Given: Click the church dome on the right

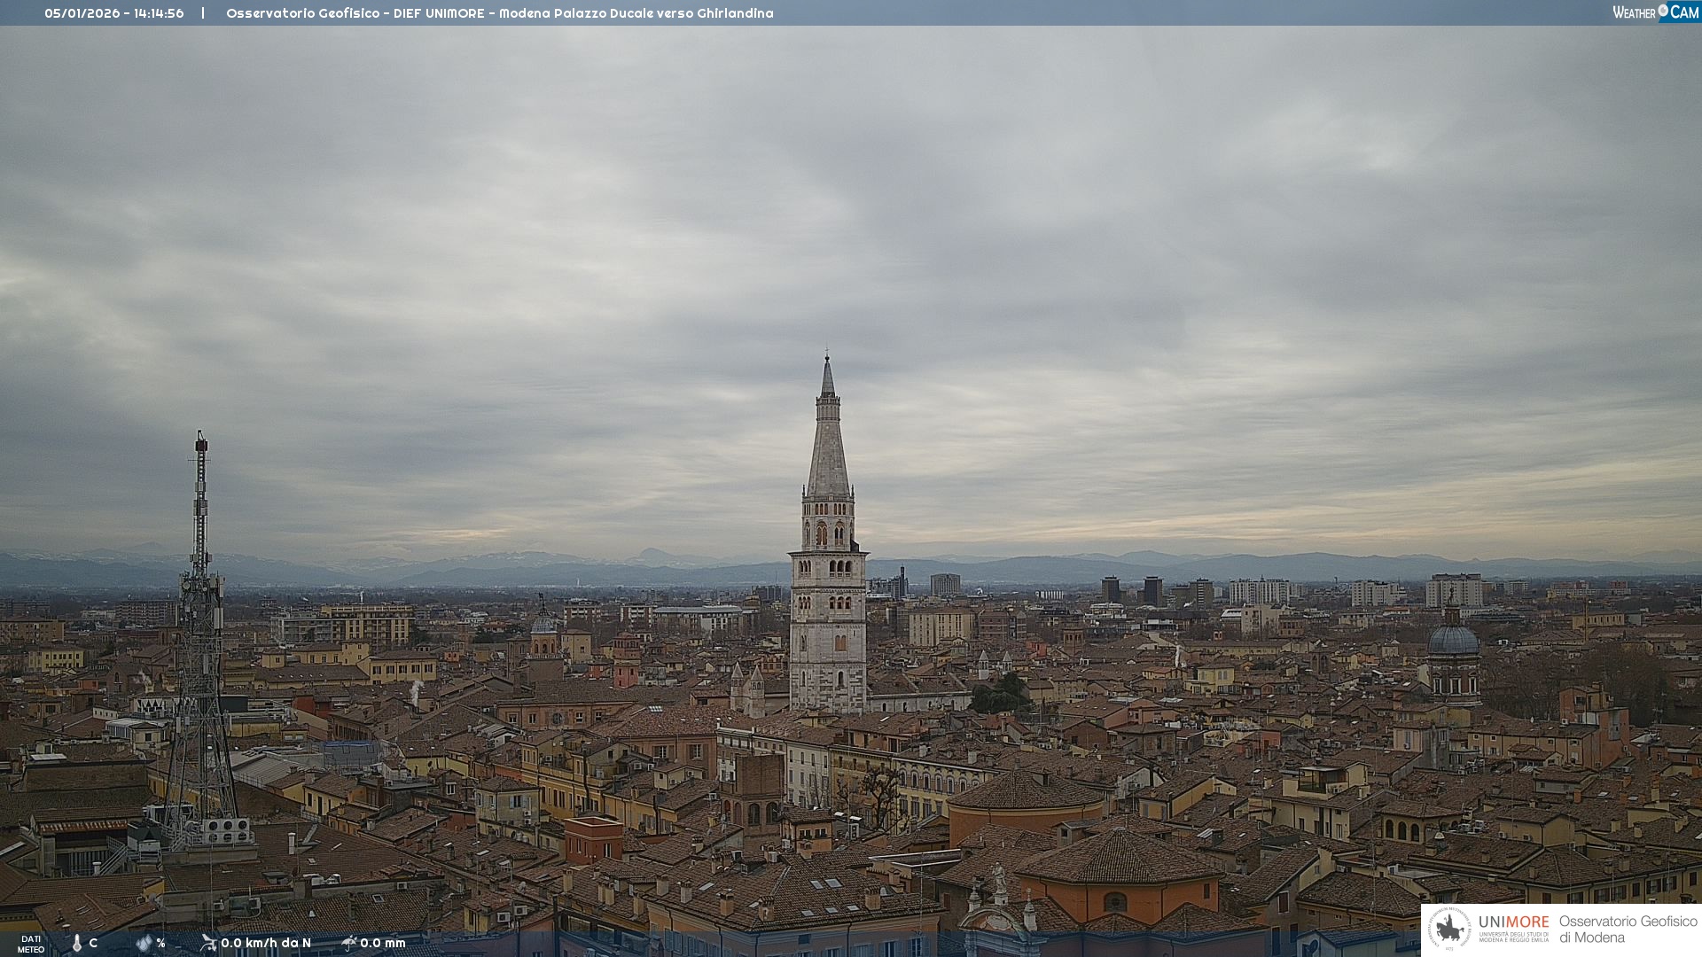Looking at the screenshot, I should (1453, 640).
